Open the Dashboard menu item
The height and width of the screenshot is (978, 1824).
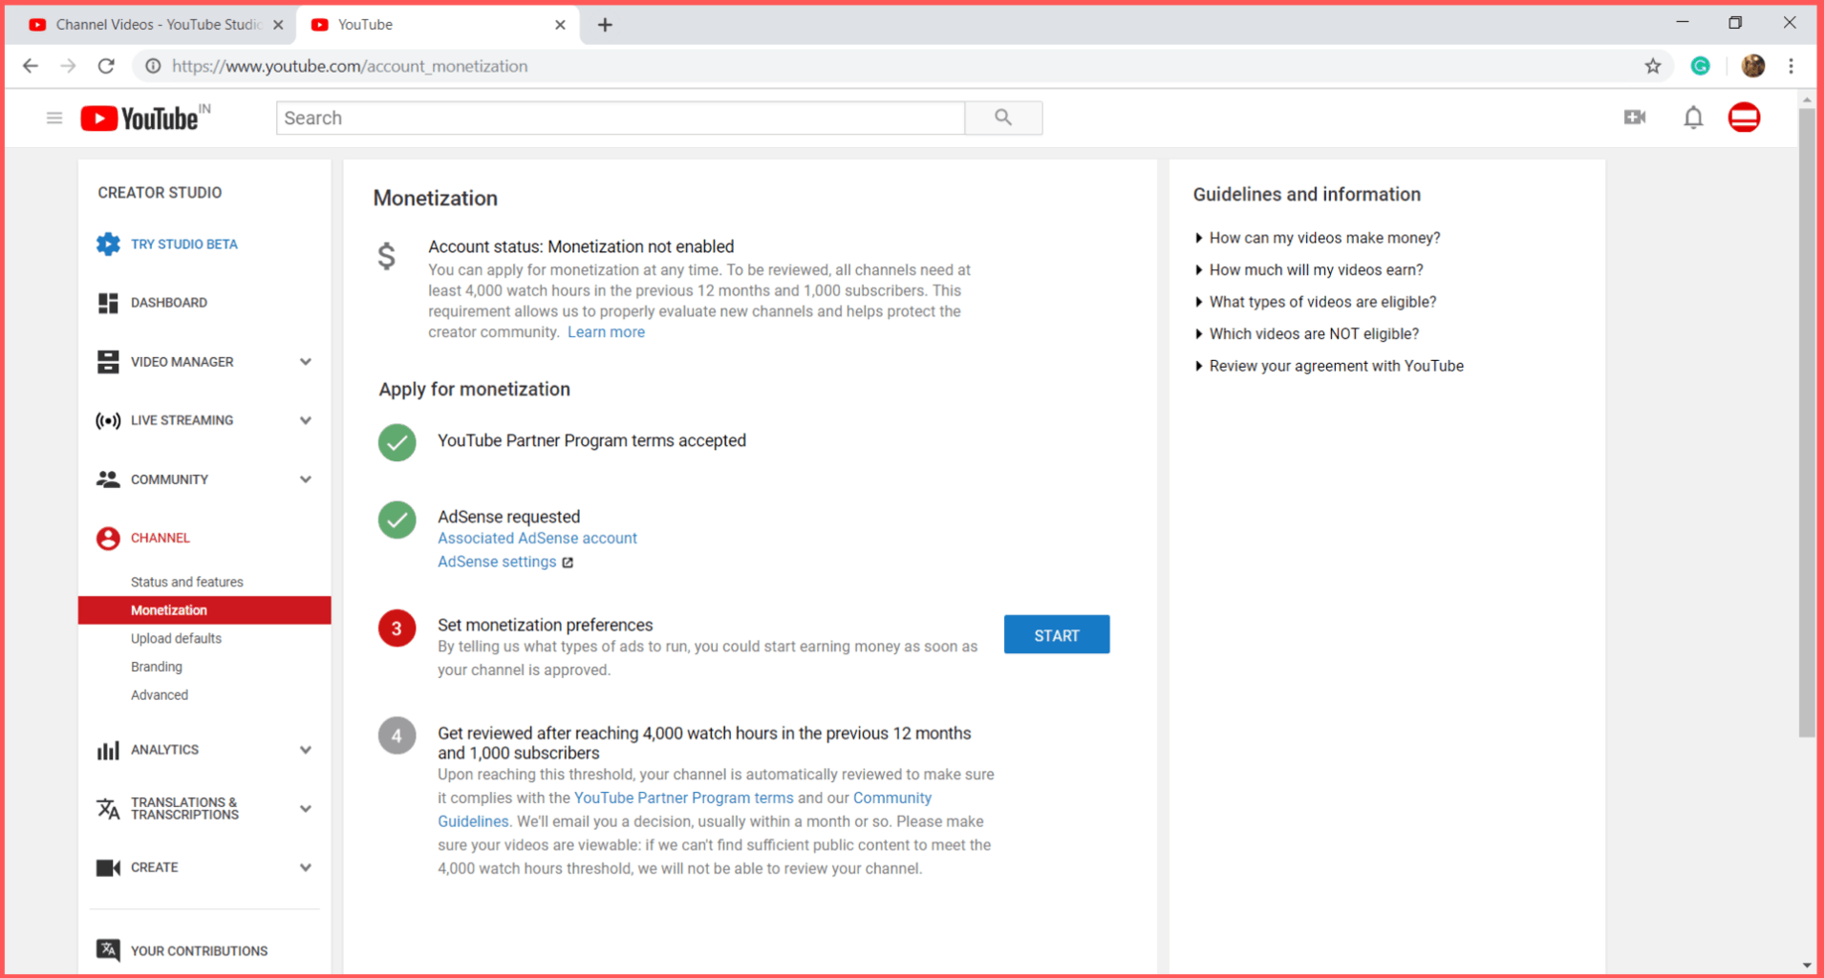168,303
